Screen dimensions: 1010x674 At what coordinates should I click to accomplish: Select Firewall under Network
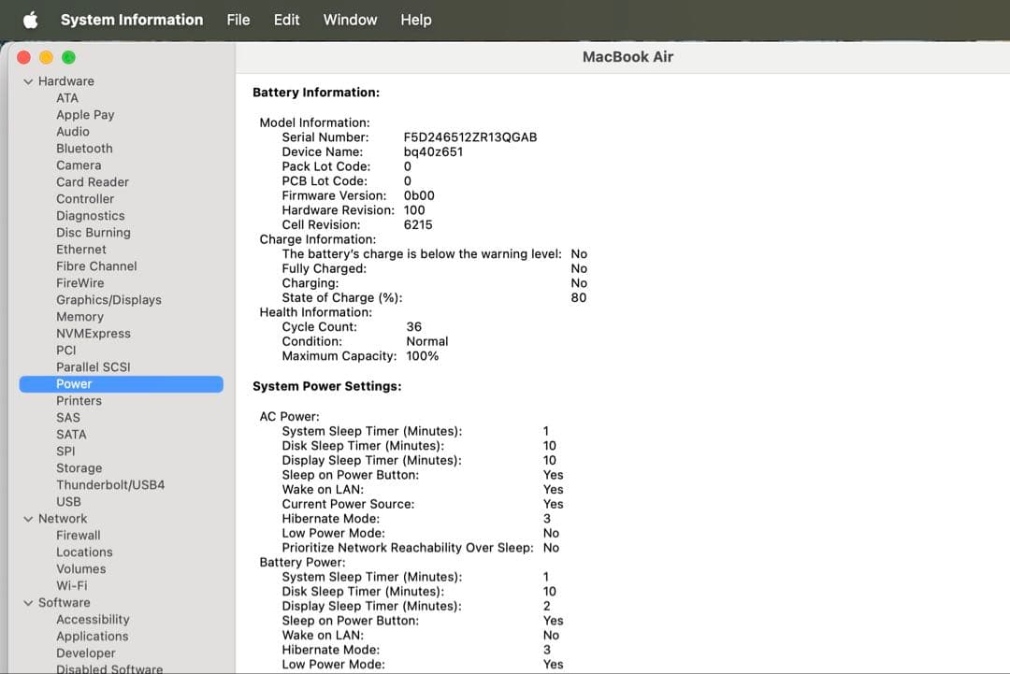pos(78,535)
